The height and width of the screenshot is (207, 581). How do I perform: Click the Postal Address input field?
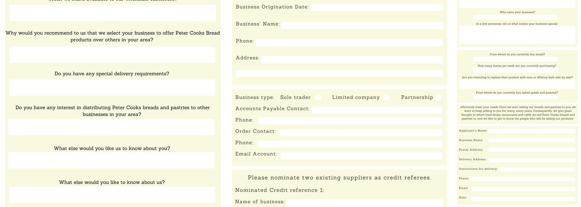(532, 150)
